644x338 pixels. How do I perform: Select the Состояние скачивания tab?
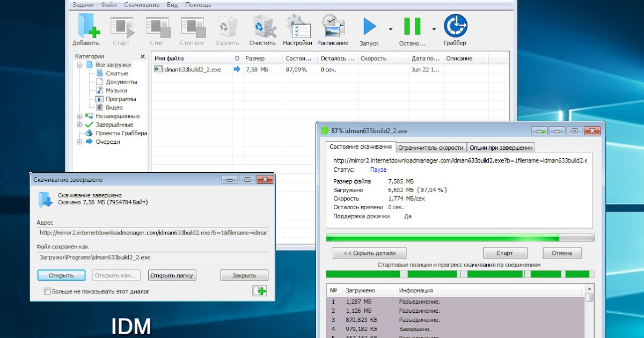point(361,147)
